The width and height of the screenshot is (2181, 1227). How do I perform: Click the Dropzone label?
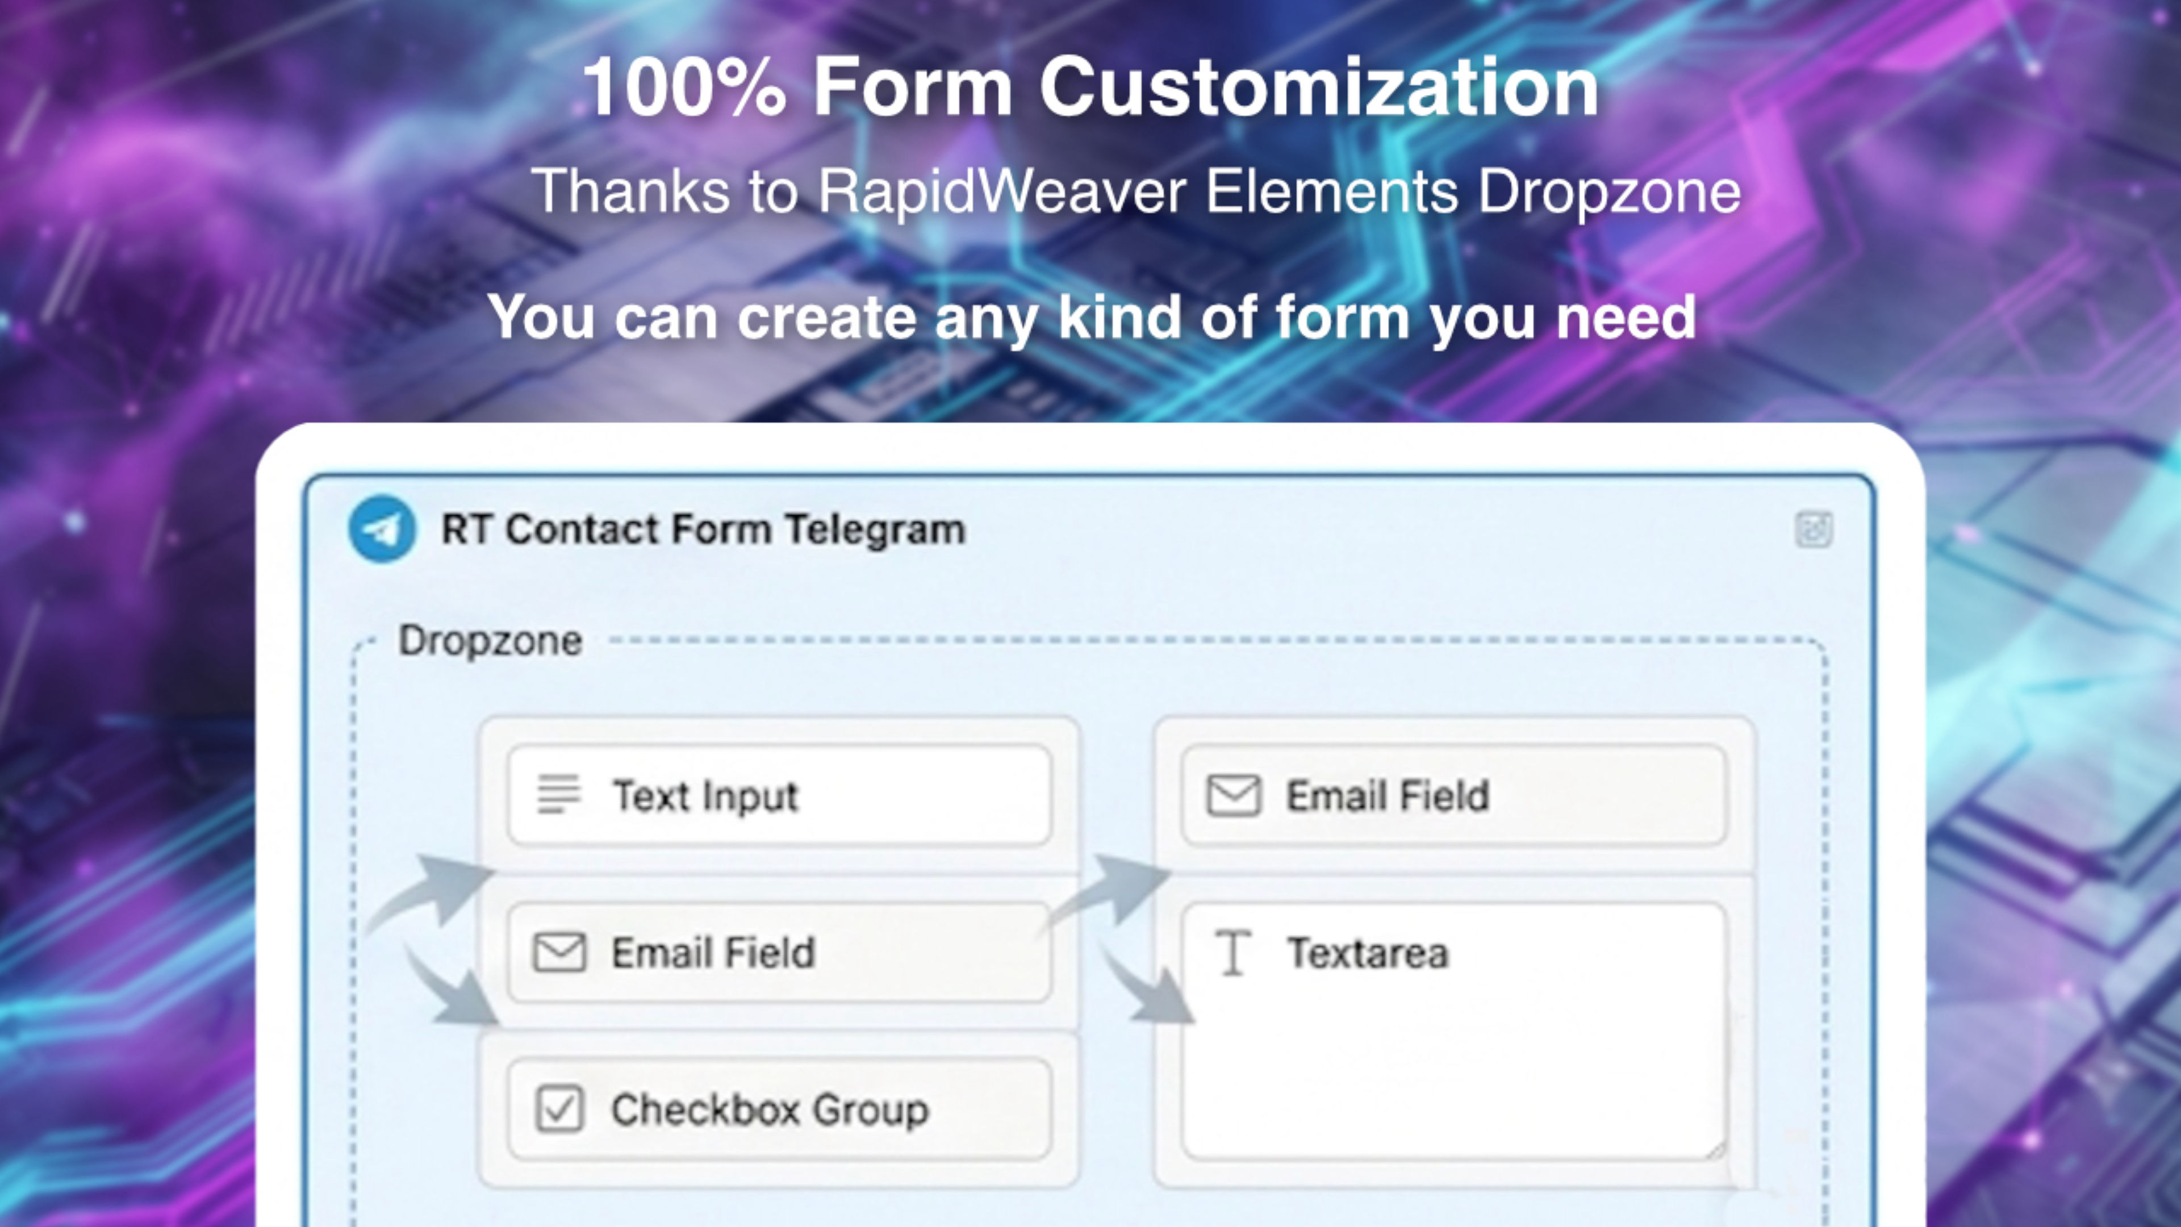pos(491,641)
